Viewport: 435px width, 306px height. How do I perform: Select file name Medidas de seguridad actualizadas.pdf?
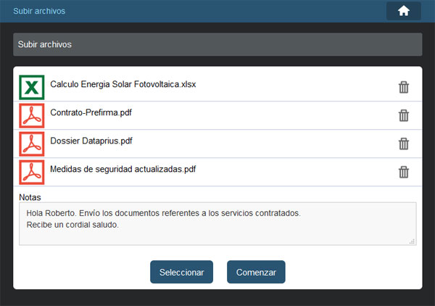[x=123, y=169]
